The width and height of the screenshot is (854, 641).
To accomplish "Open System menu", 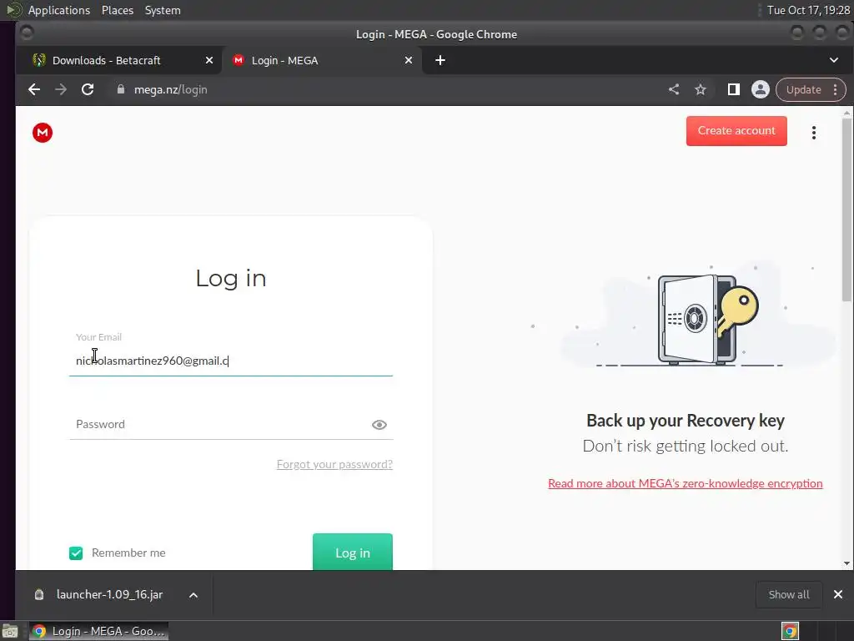I will [x=163, y=10].
